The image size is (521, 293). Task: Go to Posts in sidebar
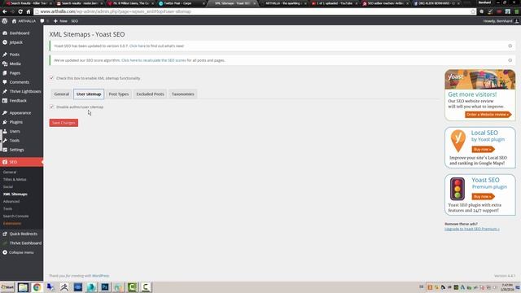coord(14,55)
